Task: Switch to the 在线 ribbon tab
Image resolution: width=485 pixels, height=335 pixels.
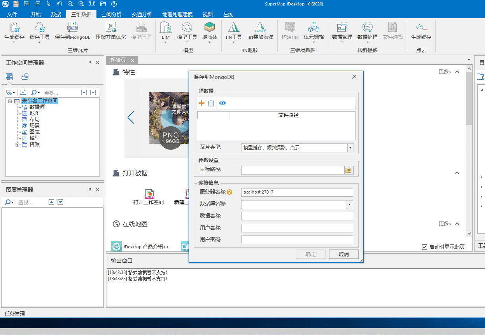Action: pos(228,14)
